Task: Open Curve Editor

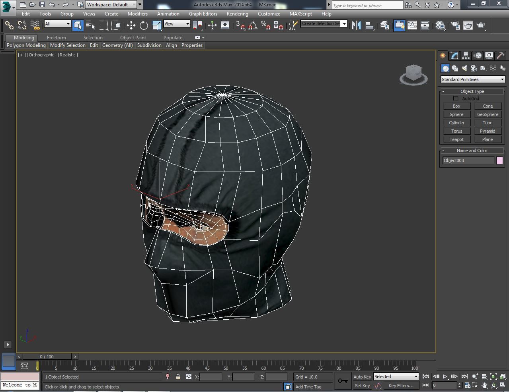Action: [x=412, y=25]
